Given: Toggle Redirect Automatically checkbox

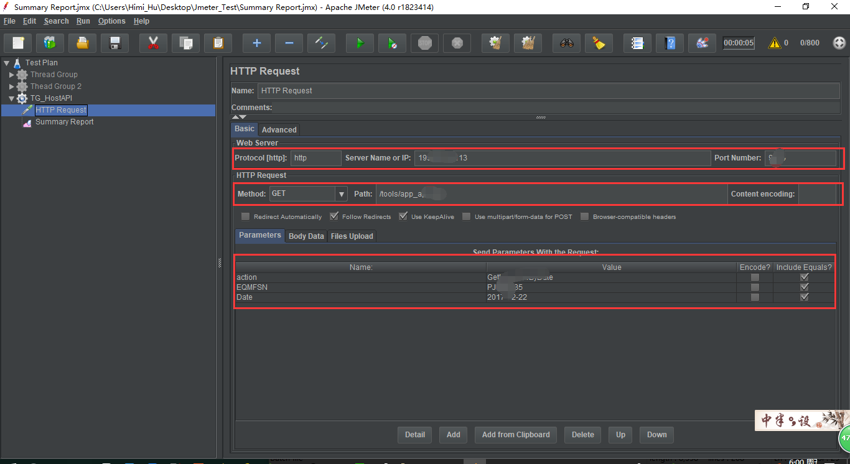Looking at the screenshot, I should 245,216.
